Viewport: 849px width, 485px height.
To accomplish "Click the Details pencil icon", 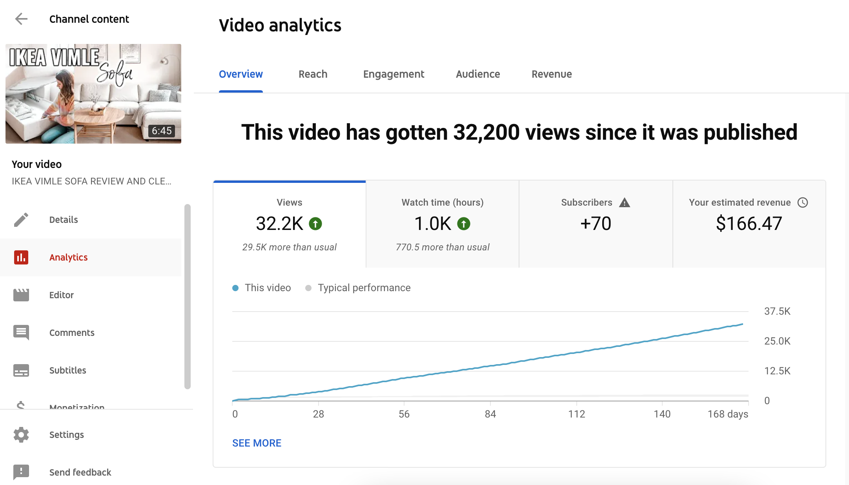I will click(21, 220).
